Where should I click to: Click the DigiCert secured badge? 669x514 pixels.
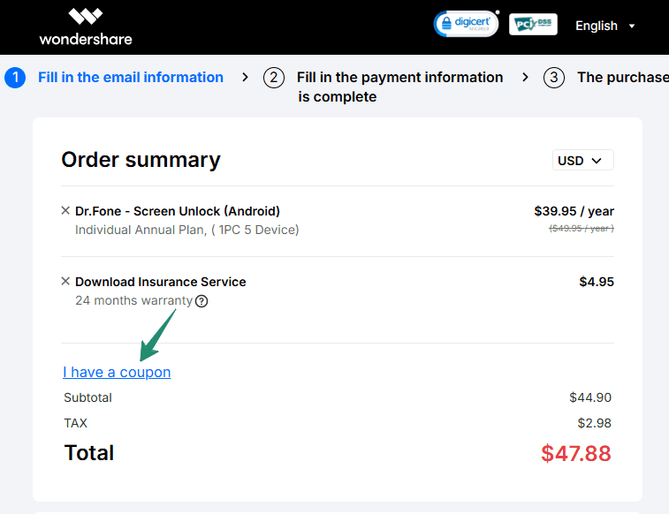[x=466, y=24]
